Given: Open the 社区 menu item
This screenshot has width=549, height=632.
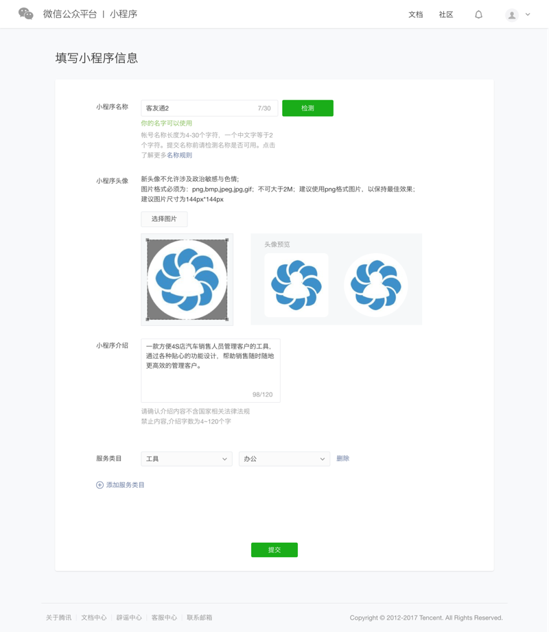Looking at the screenshot, I should [446, 14].
